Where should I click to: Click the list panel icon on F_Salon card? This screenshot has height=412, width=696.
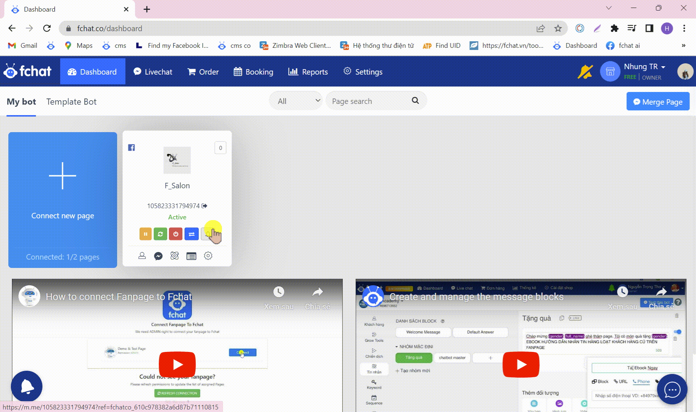191,256
